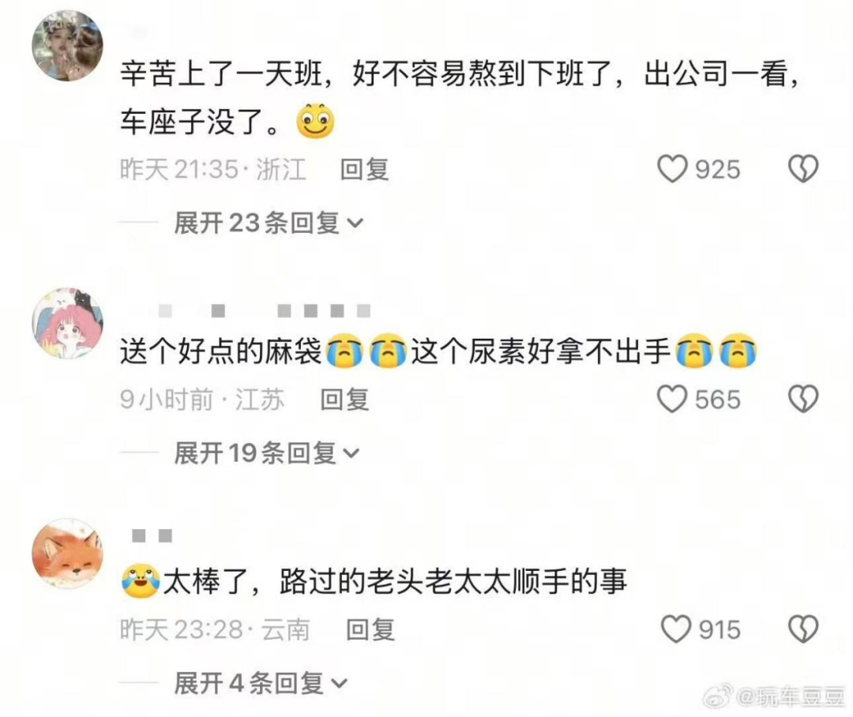Click the blurred username above the fox comment

(x=152, y=536)
